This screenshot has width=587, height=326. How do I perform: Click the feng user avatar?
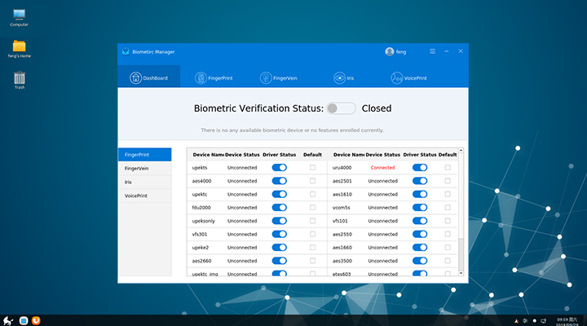tap(390, 51)
